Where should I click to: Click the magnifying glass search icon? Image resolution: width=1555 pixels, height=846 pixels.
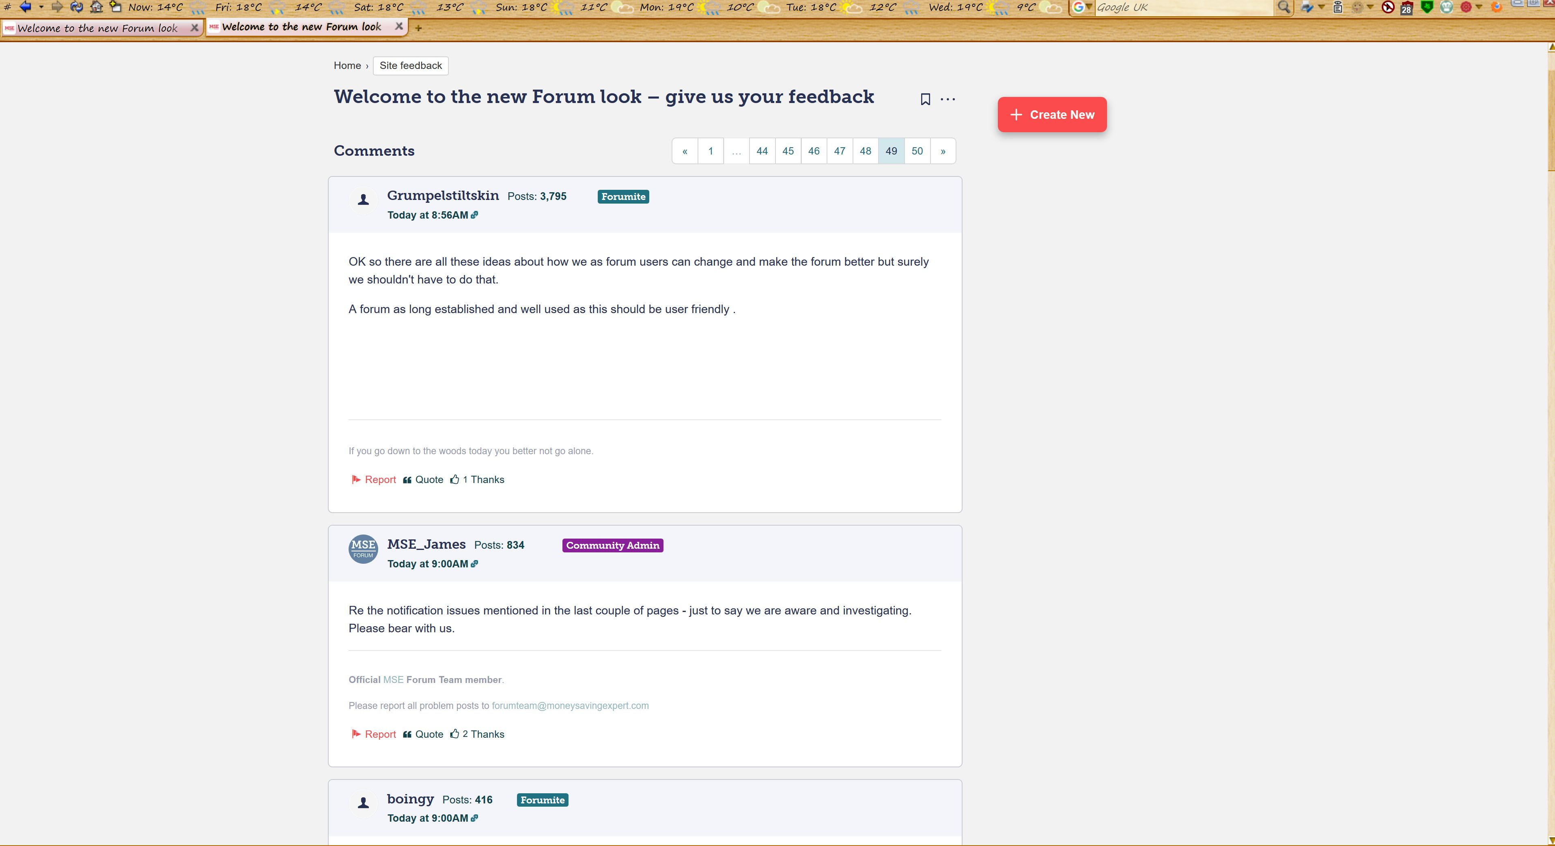[x=1284, y=7]
